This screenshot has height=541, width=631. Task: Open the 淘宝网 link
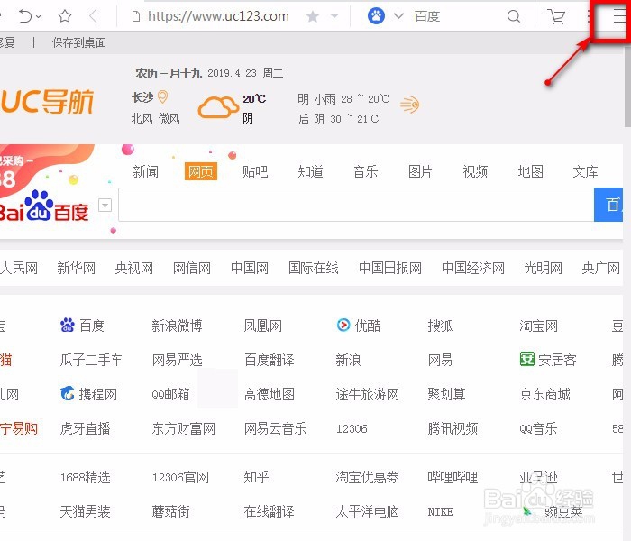point(538,326)
